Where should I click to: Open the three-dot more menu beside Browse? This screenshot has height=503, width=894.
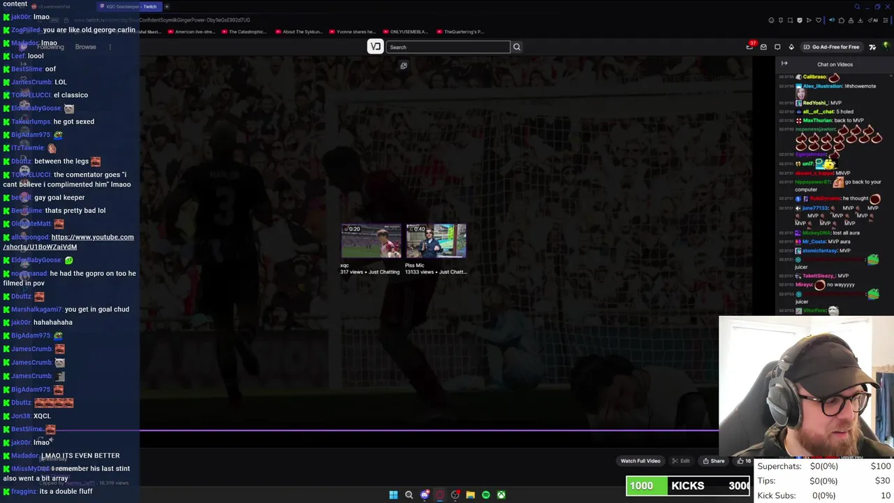point(110,47)
